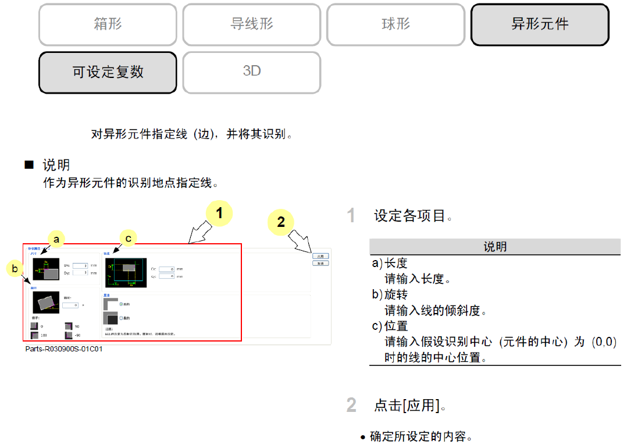The width and height of the screenshot is (627, 448).
Task: Switch to the 球形 tab
Action: click(396, 24)
